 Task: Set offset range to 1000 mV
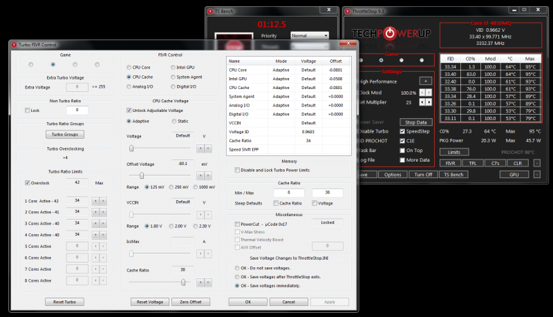tap(196, 187)
